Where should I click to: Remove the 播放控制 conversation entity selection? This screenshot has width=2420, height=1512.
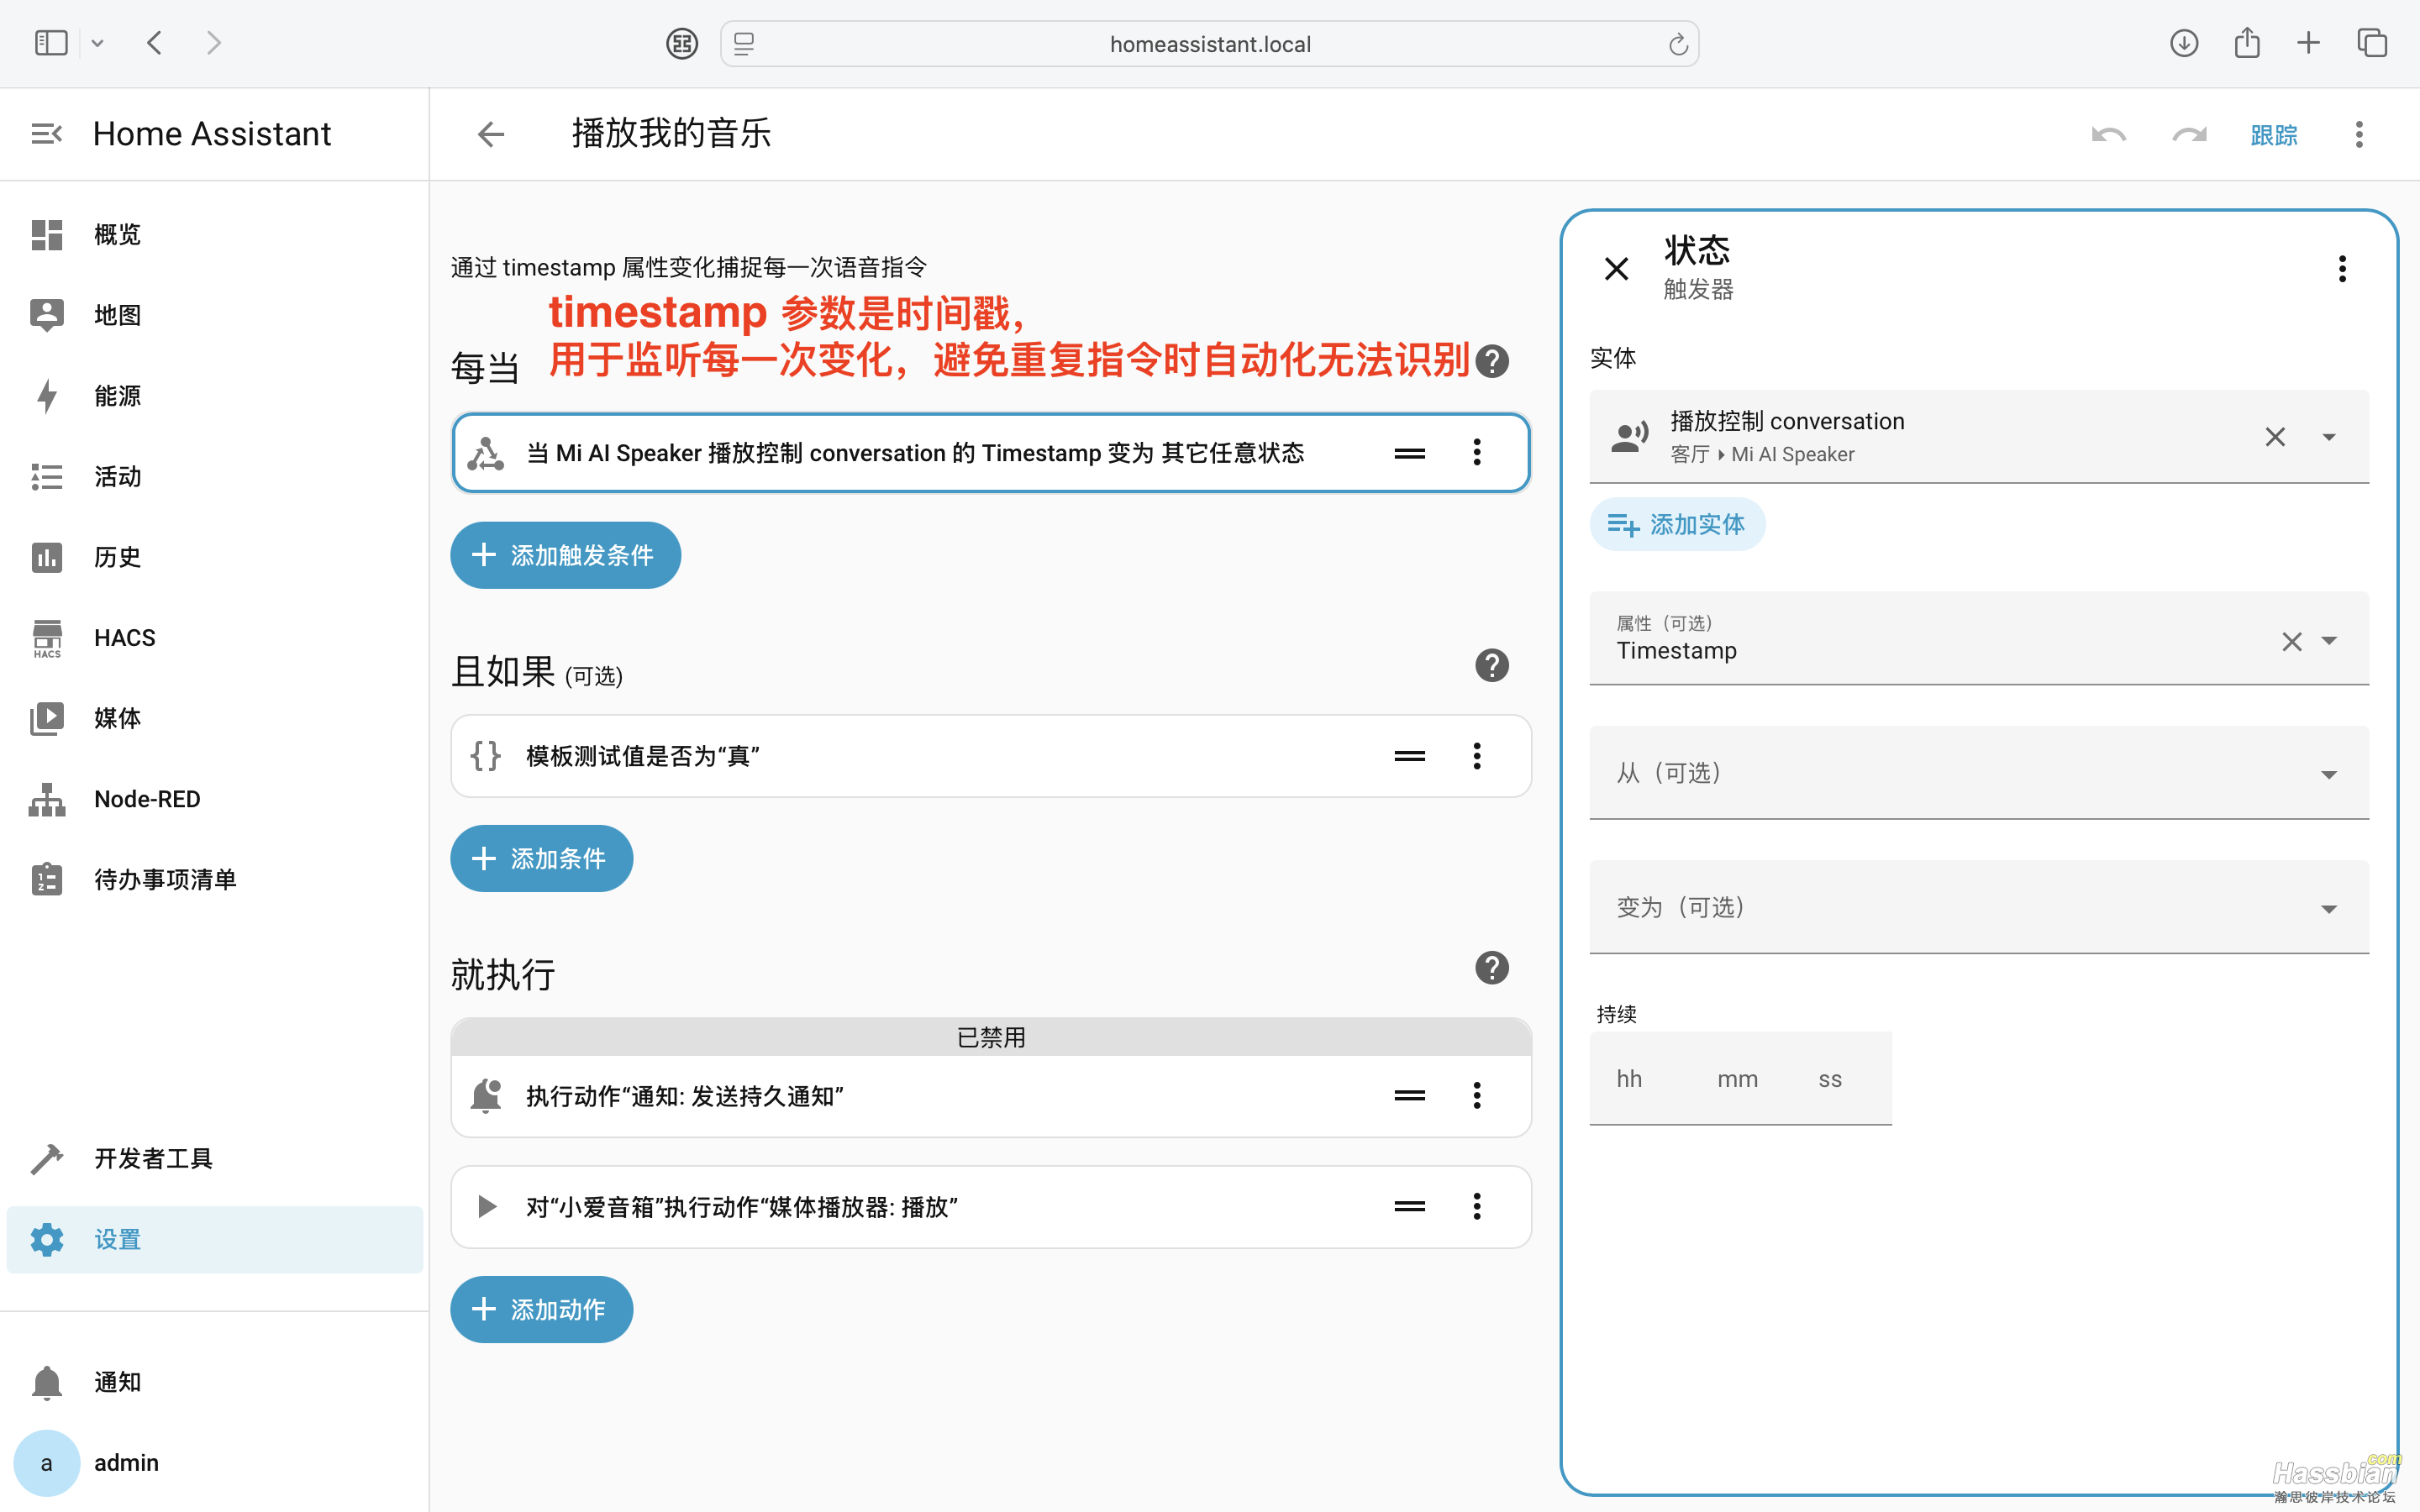[2274, 437]
